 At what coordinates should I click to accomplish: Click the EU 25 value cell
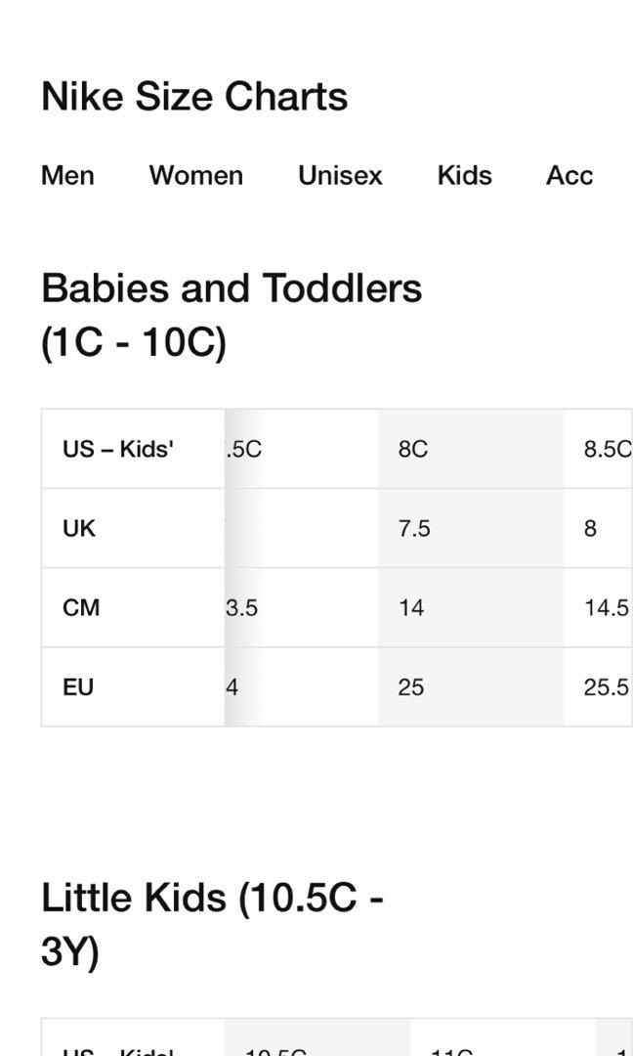tap(470, 687)
